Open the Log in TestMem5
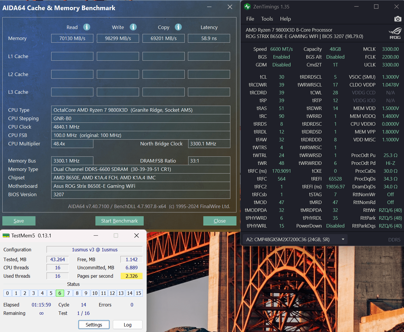The image size is (404, 332). (x=128, y=325)
